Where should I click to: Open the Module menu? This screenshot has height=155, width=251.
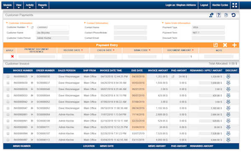point(8,5)
